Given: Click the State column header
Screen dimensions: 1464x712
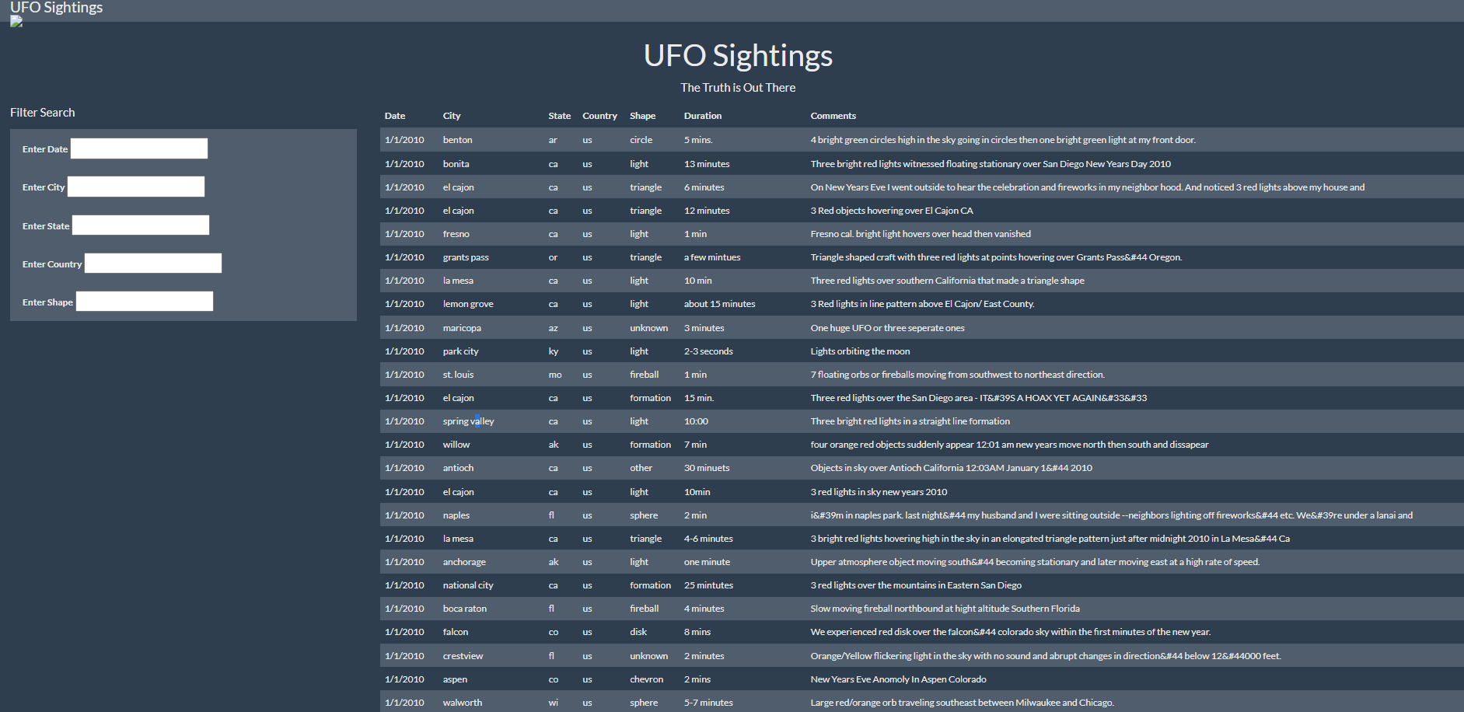Looking at the screenshot, I should click(559, 115).
